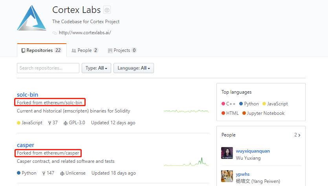This screenshot has height=186, width=328.
Task: Open the Language: All dropdown
Action: 134,68
